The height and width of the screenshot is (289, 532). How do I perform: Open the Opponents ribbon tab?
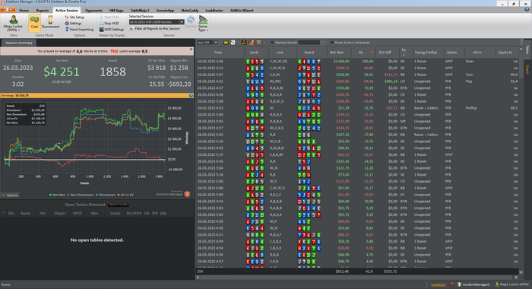click(93, 11)
